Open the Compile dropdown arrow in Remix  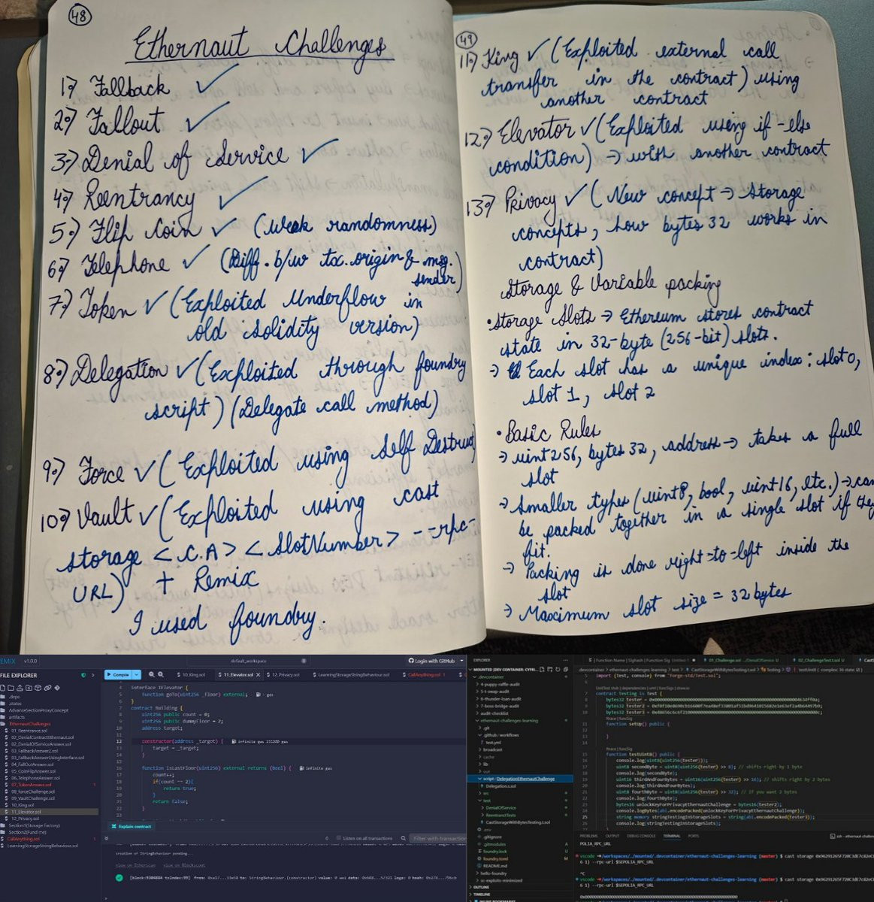coord(137,674)
